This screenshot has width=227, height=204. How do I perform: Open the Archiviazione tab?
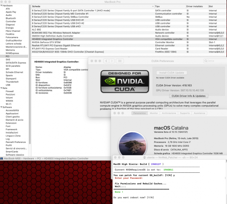(x=169, y=113)
